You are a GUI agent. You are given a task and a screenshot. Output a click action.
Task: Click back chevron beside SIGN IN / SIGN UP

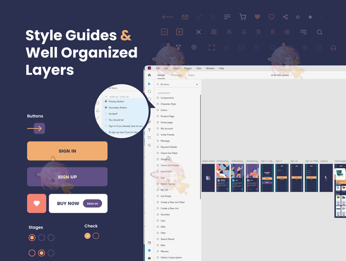click(106, 97)
